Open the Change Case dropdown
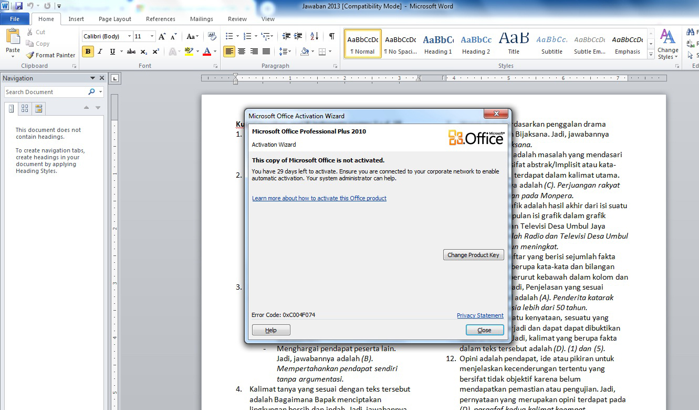Screen dimensions: 699x410 [193, 36]
